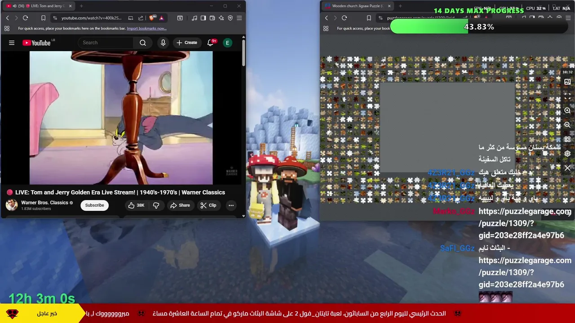This screenshot has height=323, width=575.
Task: Open the YouTube Create button
Action: coord(187,43)
